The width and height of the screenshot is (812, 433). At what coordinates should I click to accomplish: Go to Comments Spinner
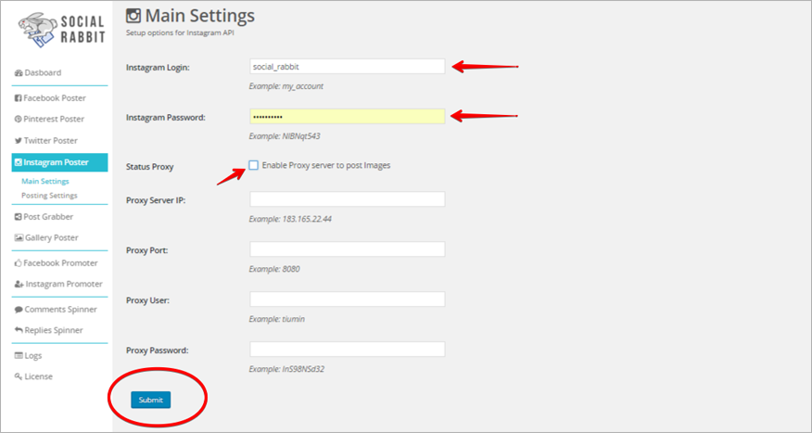click(x=60, y=310)
